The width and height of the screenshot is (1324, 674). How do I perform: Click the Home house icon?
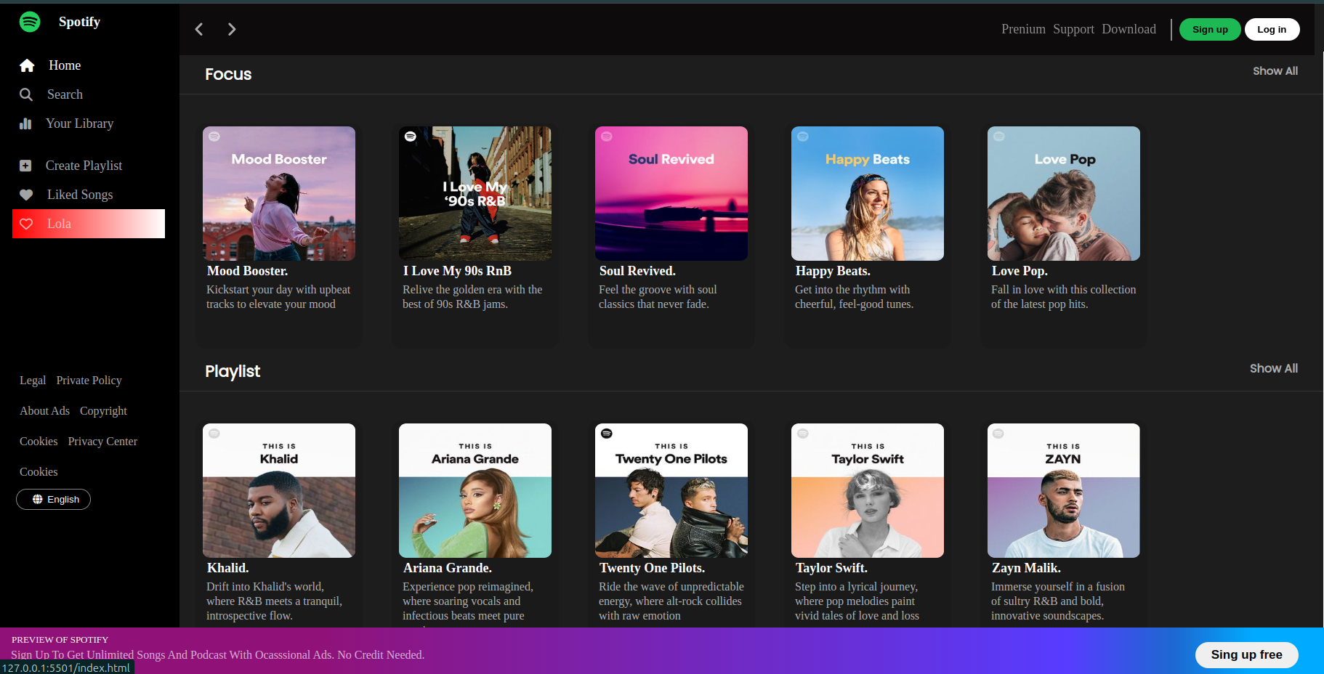(x=27, y=65)
